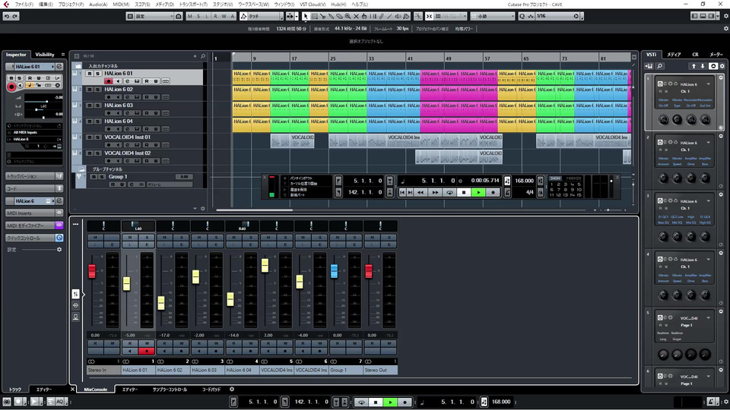730x410 pixels.
Task: Switch to the Visibility tab
Action: coord(45,55)
